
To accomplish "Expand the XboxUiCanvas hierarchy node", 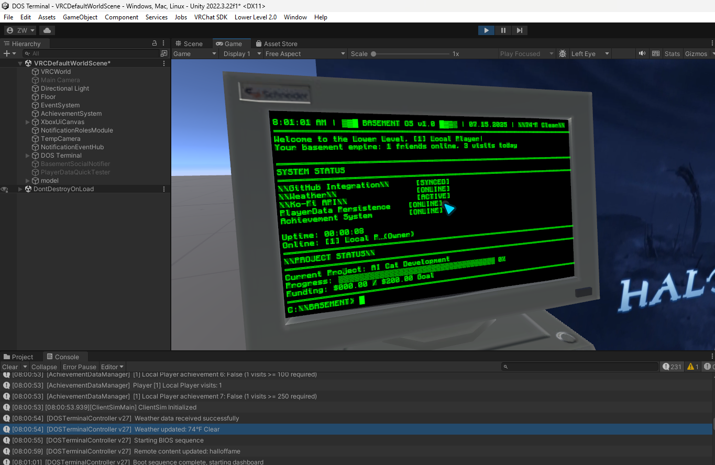I will point(28,122).
